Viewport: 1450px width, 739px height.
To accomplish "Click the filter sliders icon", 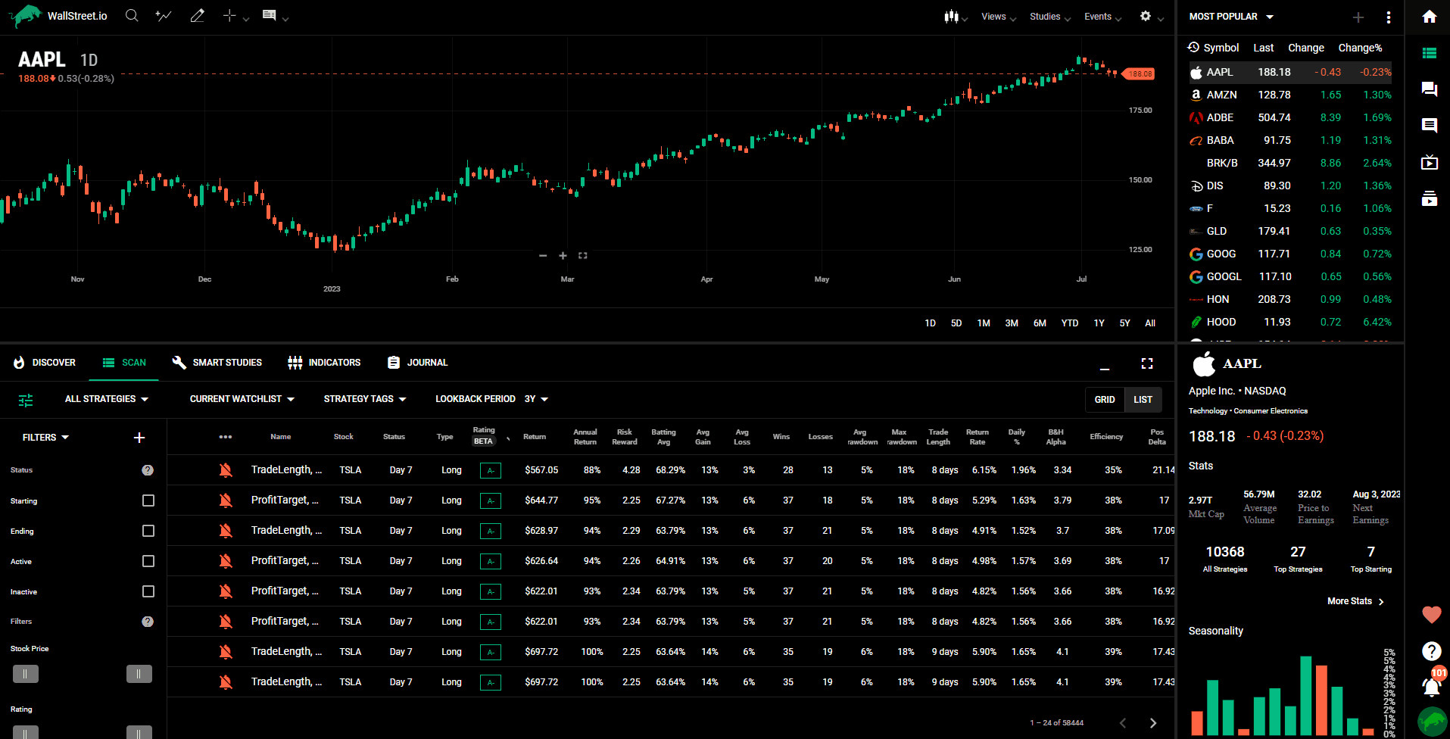I will [26, 401].
